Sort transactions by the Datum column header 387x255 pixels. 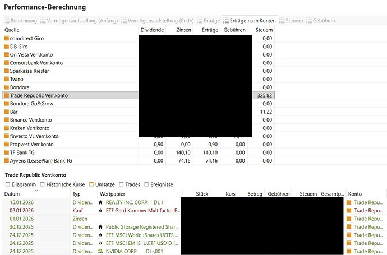coord(12,194)
